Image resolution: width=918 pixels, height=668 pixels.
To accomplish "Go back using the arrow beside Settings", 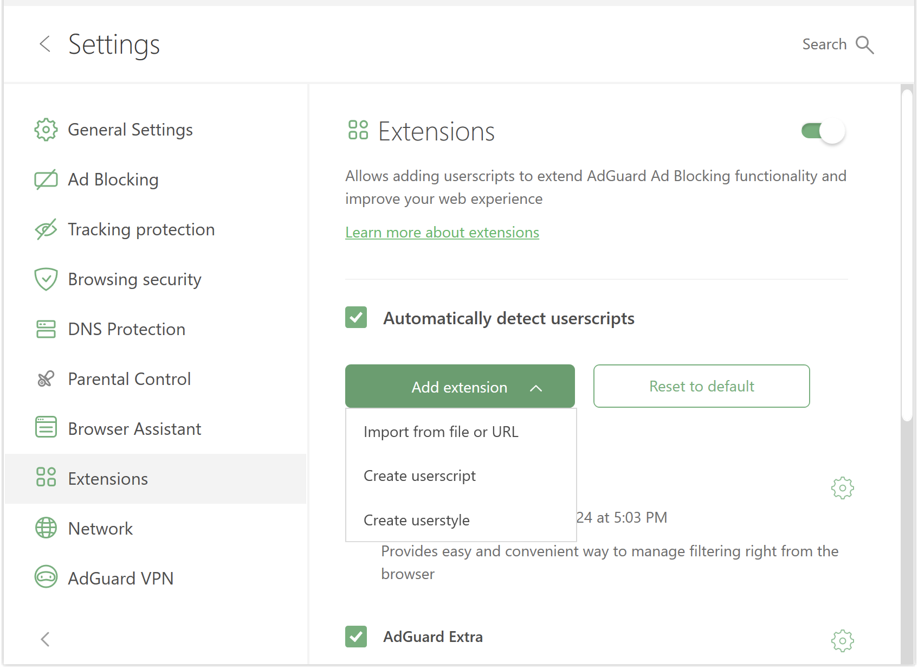I will point(46,44).
